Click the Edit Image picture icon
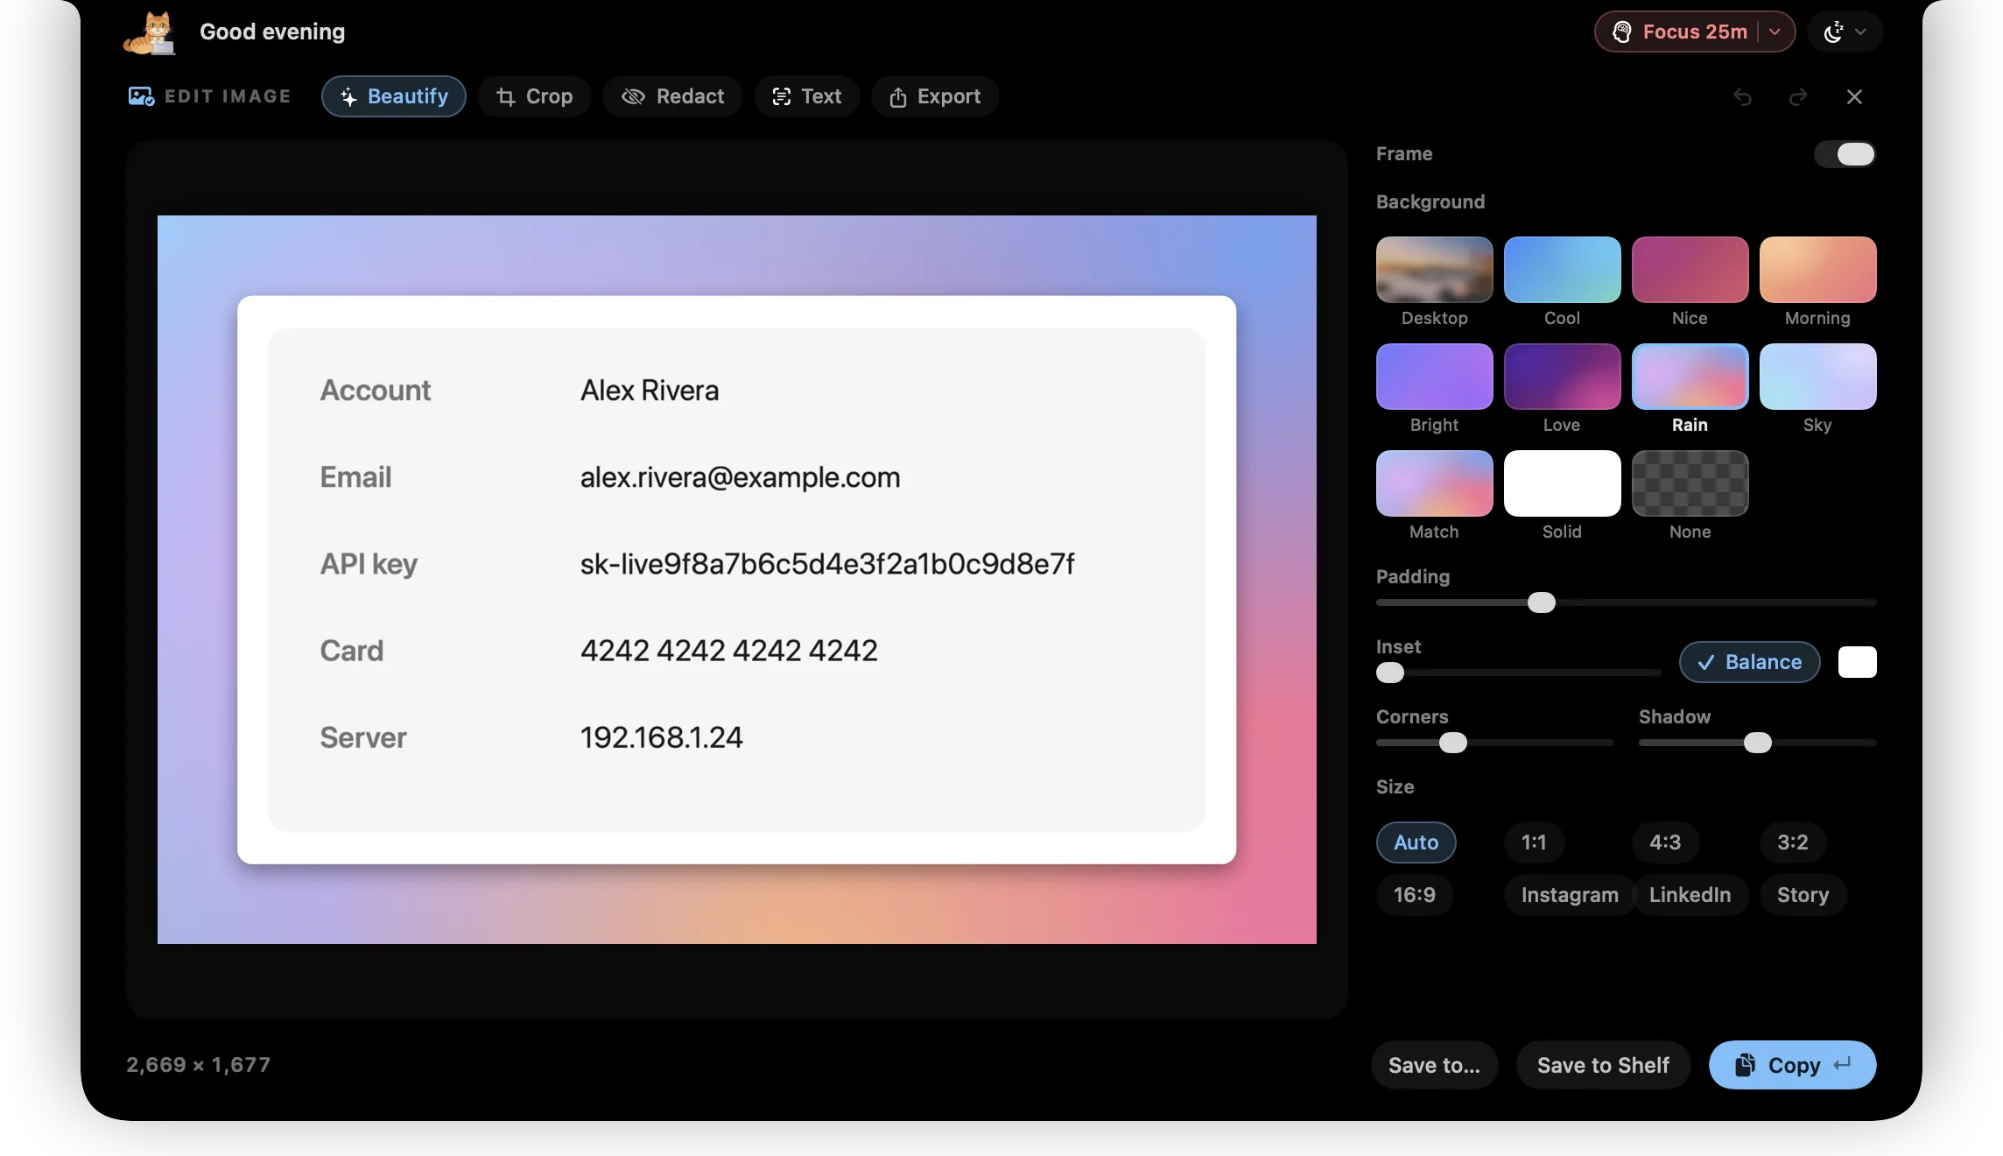The height and width of the screenshot is (1156, 2003). point(141,96)
